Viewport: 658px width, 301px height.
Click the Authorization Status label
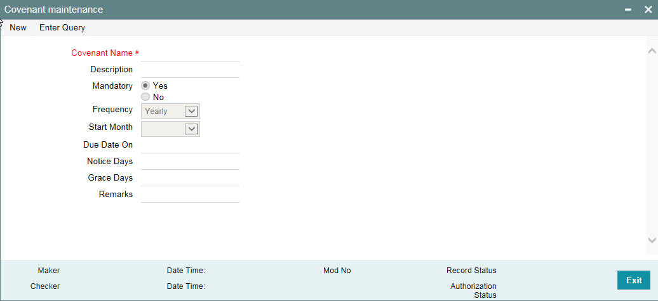(473, 290)
